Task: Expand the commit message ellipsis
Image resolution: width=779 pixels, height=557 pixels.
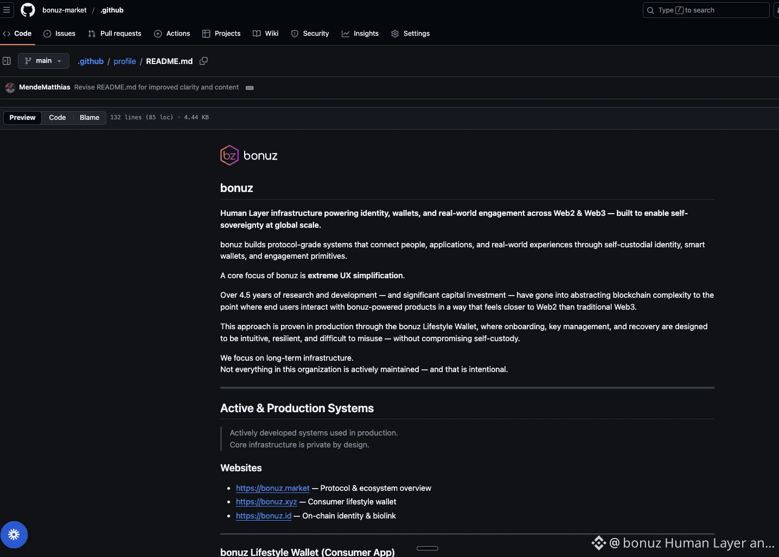Action: click(250, 87)
